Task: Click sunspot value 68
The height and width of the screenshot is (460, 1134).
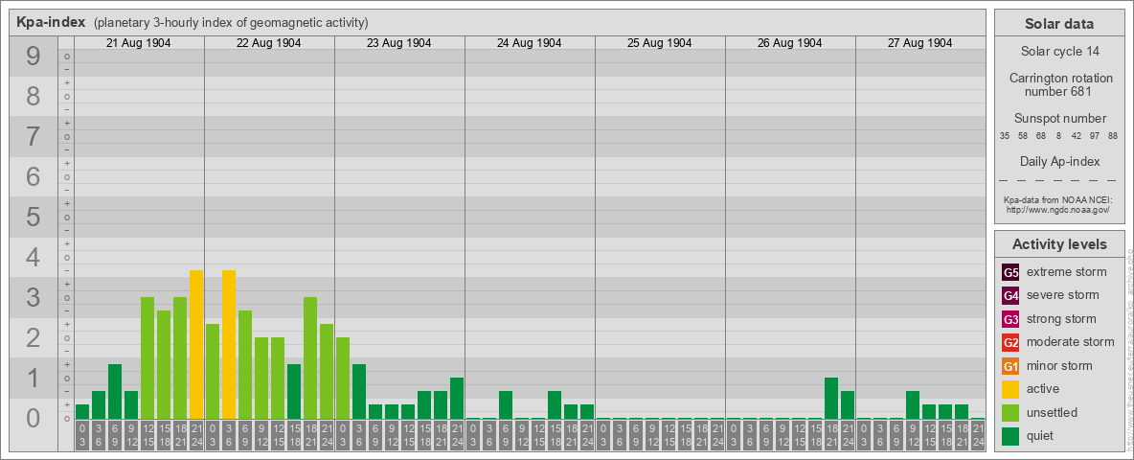Action: pos(1041,136)
